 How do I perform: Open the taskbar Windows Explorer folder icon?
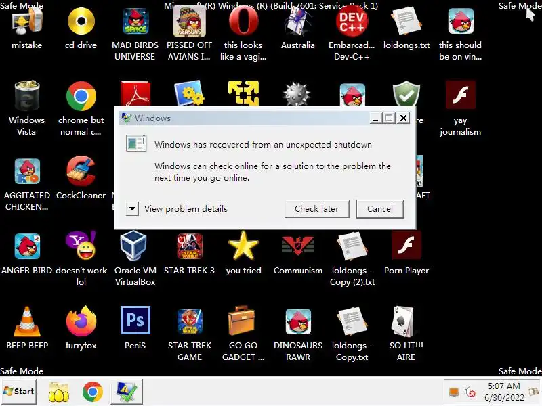click(x=59, y=392)
